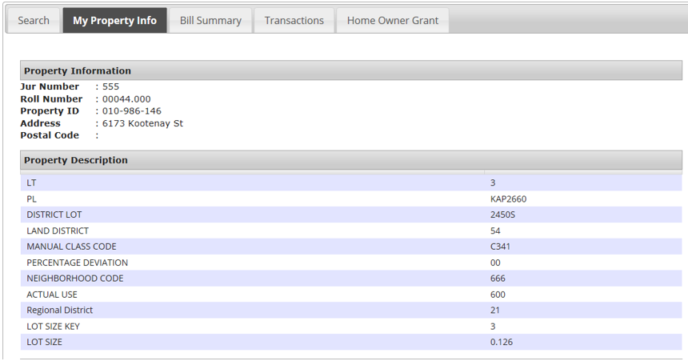Click the address 6173 Kootenay St

pos(142,123)
